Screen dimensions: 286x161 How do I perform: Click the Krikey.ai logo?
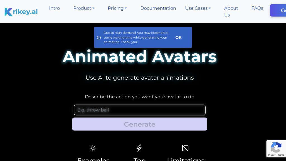21,12
